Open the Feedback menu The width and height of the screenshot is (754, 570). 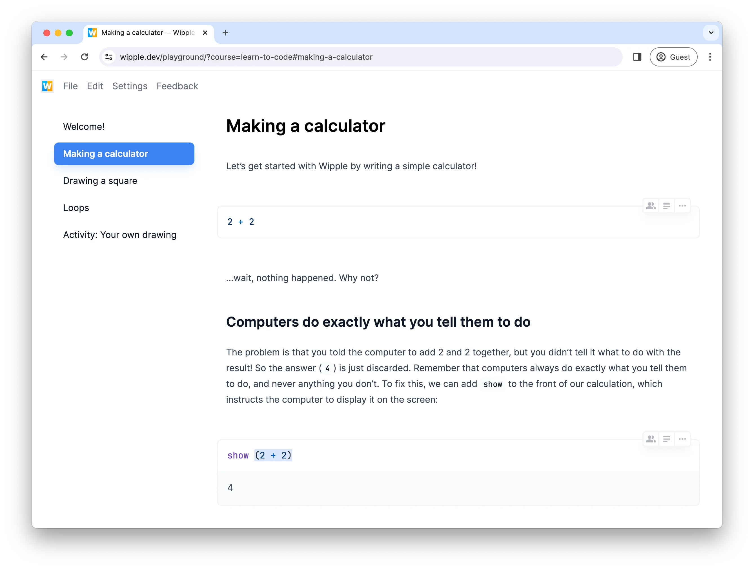click(x=177, y=86)
